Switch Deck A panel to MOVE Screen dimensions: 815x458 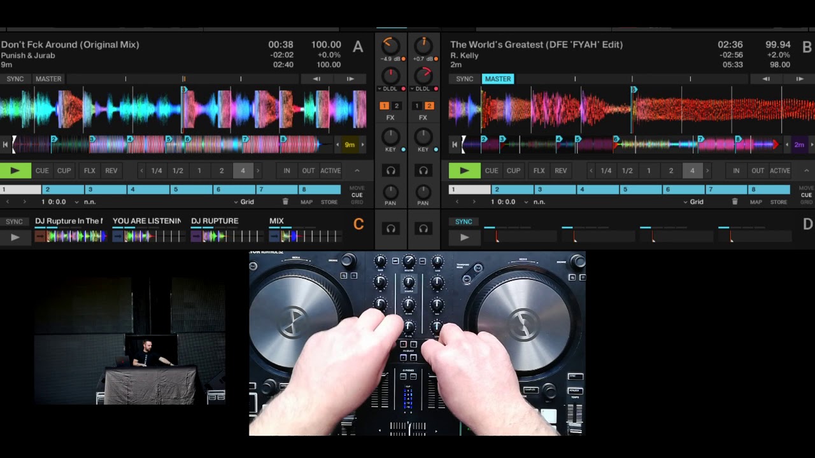point(357,188)
